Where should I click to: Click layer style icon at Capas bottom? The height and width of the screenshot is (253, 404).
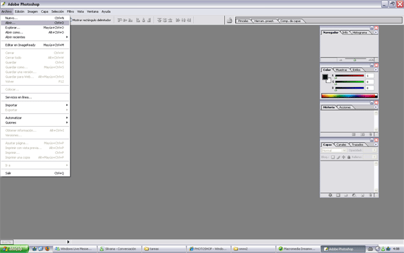click(331, 195)
